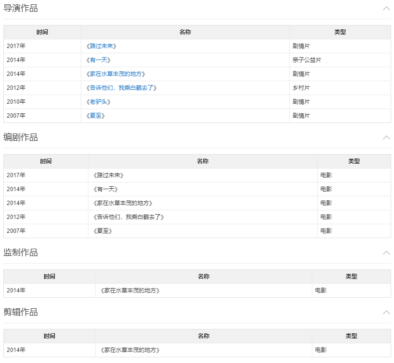Viewport: 394px width, 363px height.
Task: Select the 2007年 cell in 编剧作品 table
Action: (46, 231)
